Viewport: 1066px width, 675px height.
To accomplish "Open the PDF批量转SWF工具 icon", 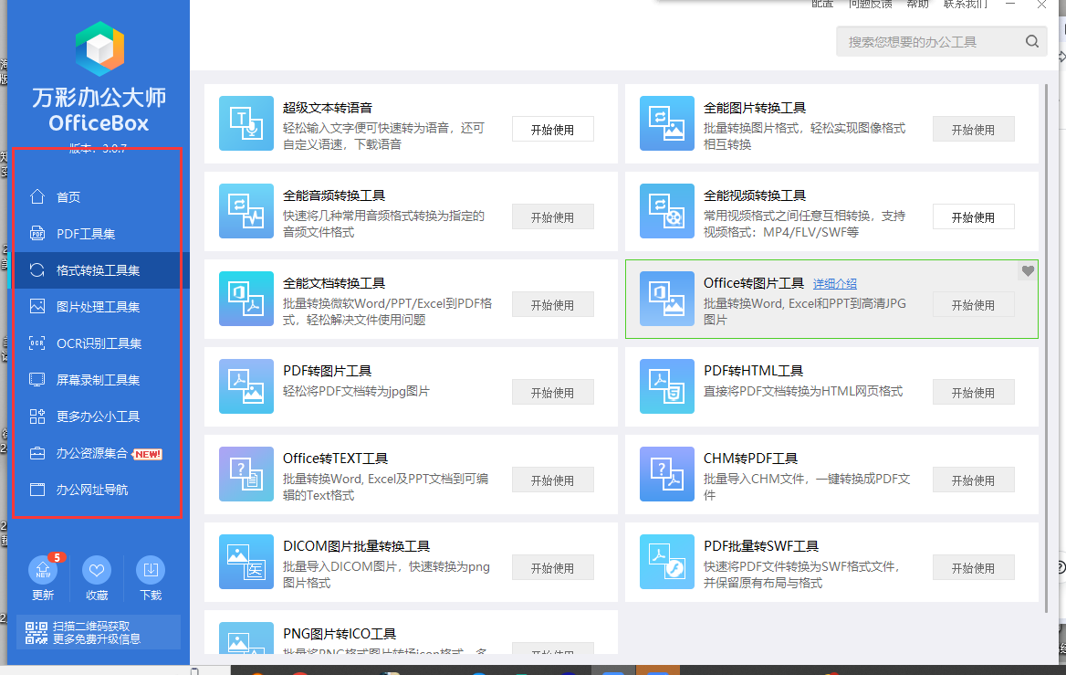I will (667, 562).
